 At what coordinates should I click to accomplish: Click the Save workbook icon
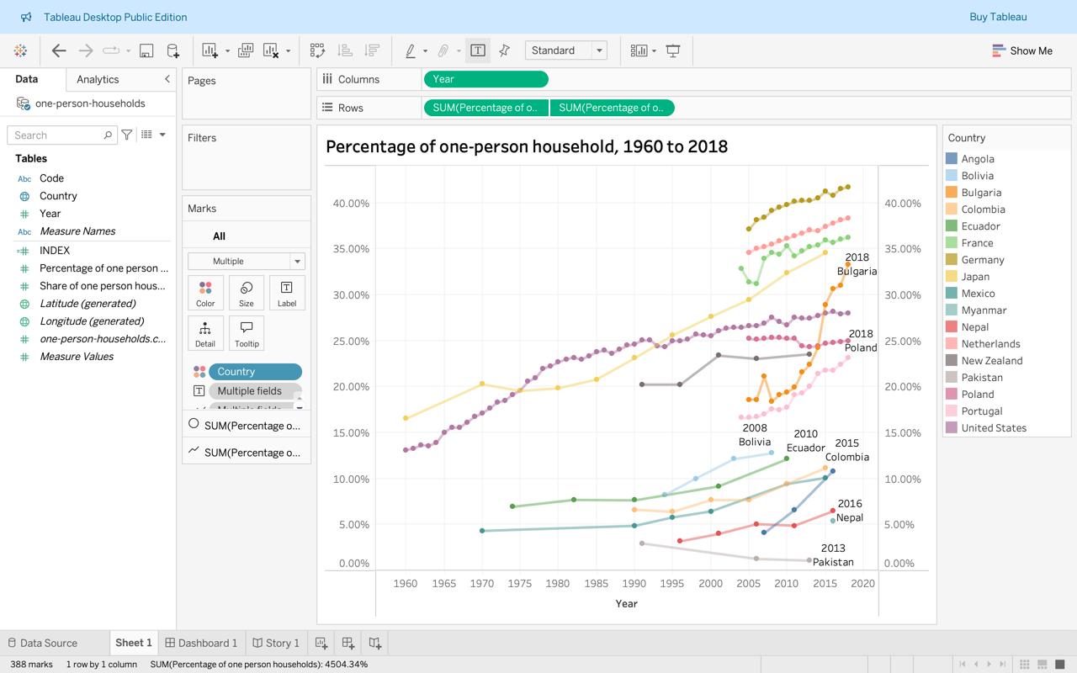(x=146, y=50)
